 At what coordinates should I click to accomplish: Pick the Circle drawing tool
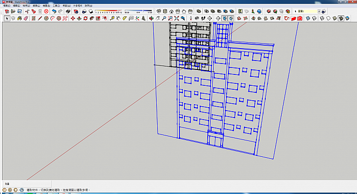tap(46, 18)
